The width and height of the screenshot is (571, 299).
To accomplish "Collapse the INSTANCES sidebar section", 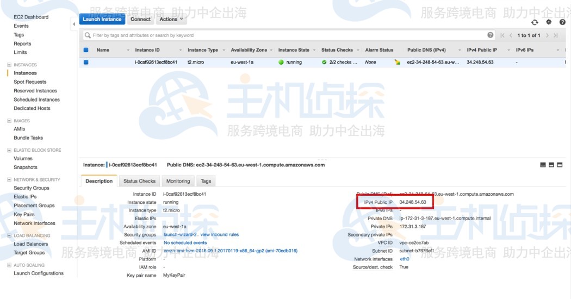I will (9, 65).
